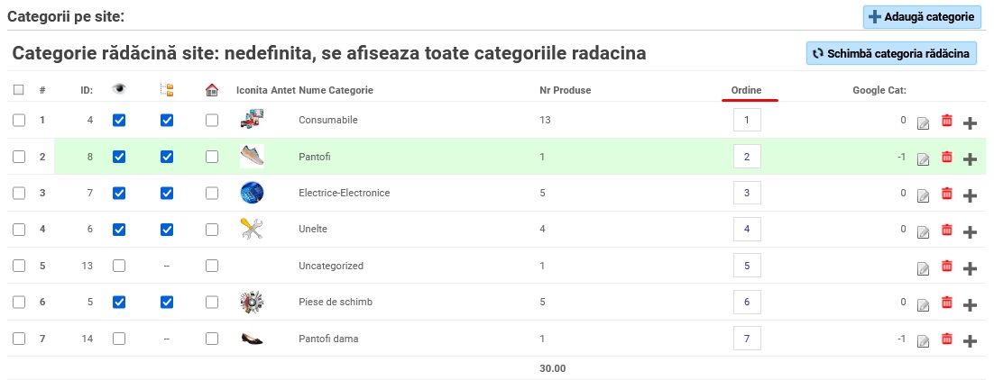Screen dimensions: 994x380
Task: Click red trash icon for Uncategorized row
Action: (x=946, y=266)
